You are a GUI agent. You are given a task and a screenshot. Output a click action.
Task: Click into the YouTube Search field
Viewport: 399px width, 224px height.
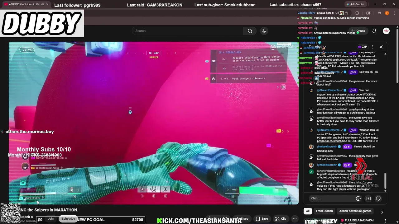point(188,31)
